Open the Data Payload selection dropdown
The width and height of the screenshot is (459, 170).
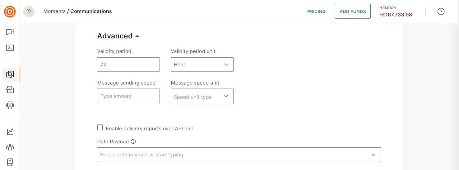click(x=239, y=155)
